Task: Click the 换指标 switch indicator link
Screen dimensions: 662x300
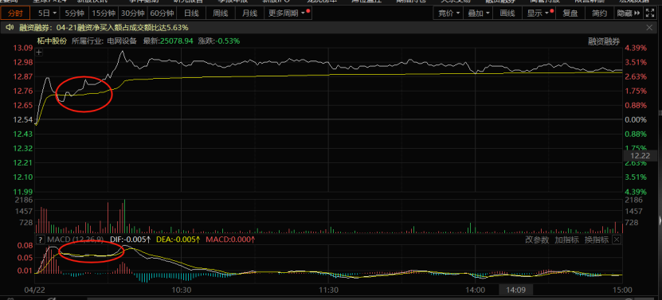Action: (596, 240)
